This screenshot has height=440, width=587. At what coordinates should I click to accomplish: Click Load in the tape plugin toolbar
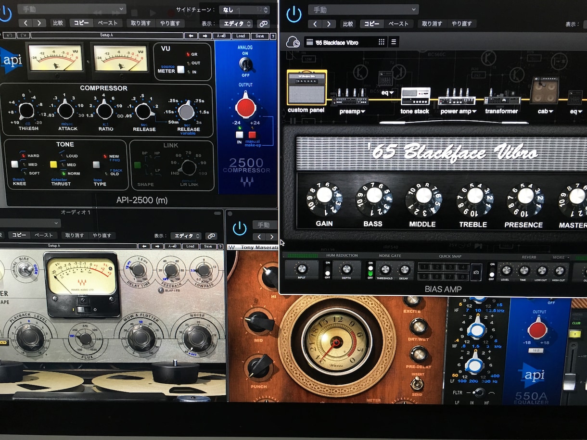[x=191, y=246]
